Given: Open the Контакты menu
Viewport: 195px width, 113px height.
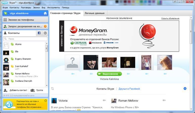Looking at the screenshot, I should pyautogui.click(x=14, y=8).
